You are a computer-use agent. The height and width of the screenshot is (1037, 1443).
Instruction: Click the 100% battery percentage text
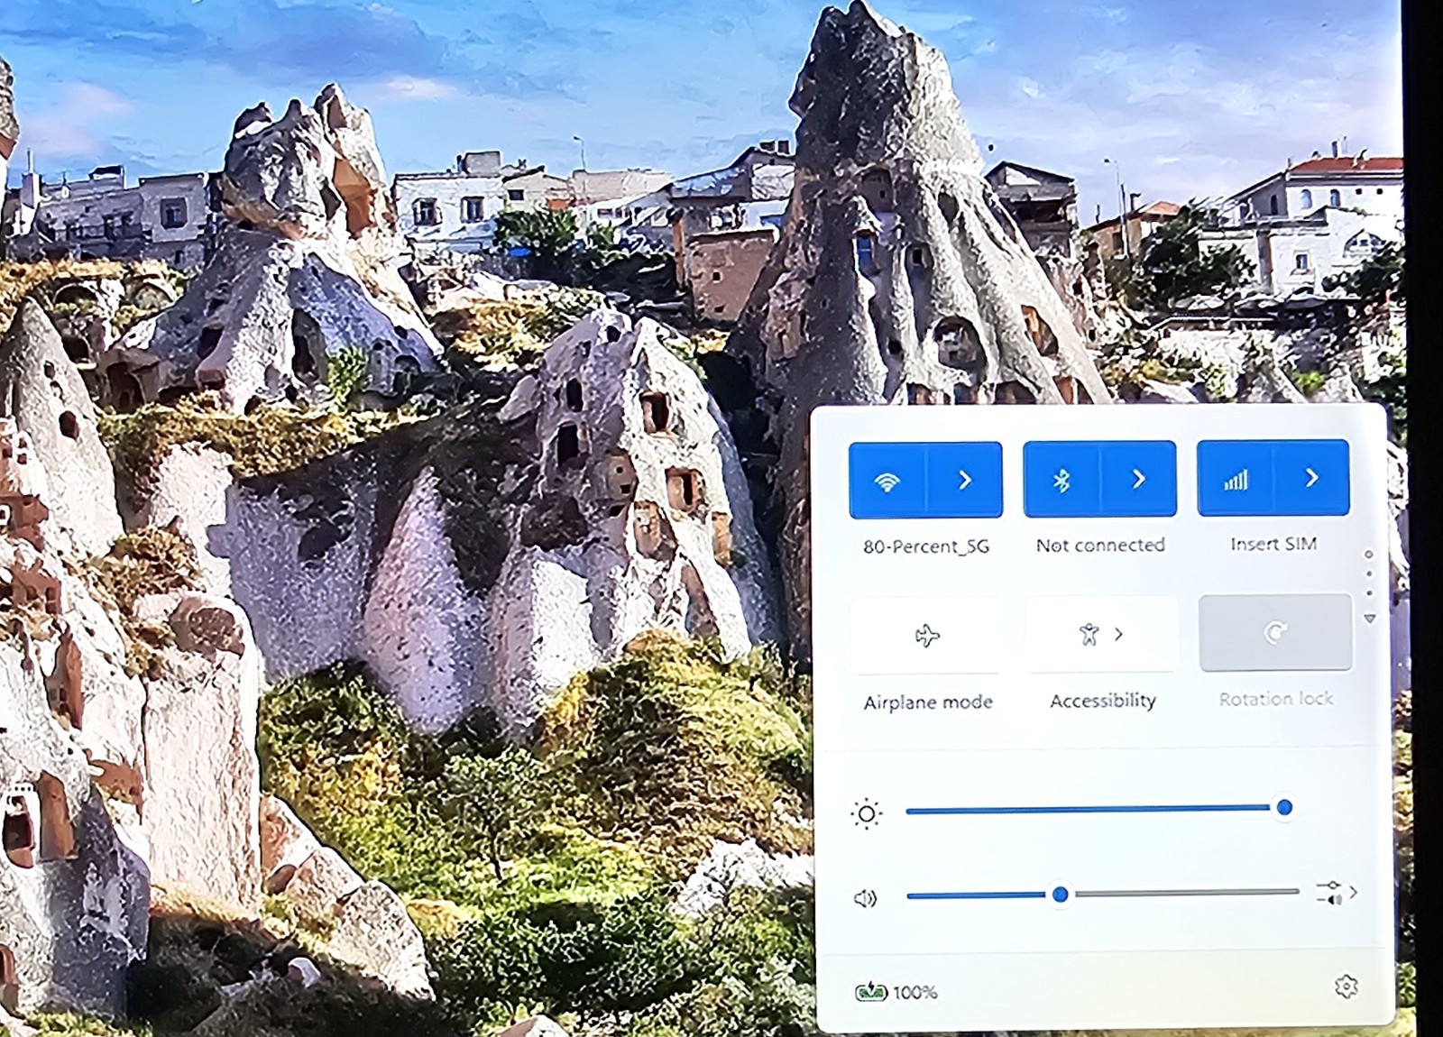(915, 993)
